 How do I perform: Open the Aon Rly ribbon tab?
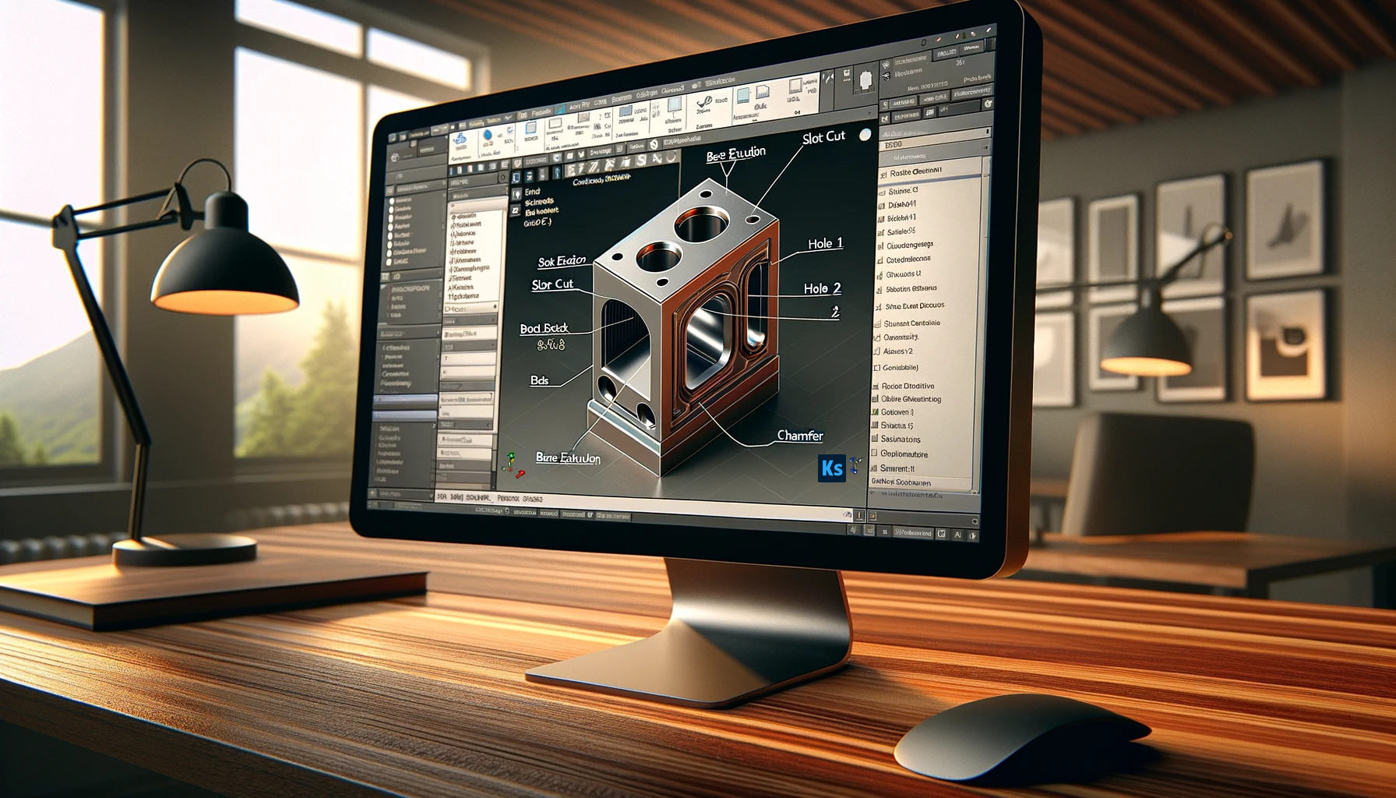[x=579, y=106]
